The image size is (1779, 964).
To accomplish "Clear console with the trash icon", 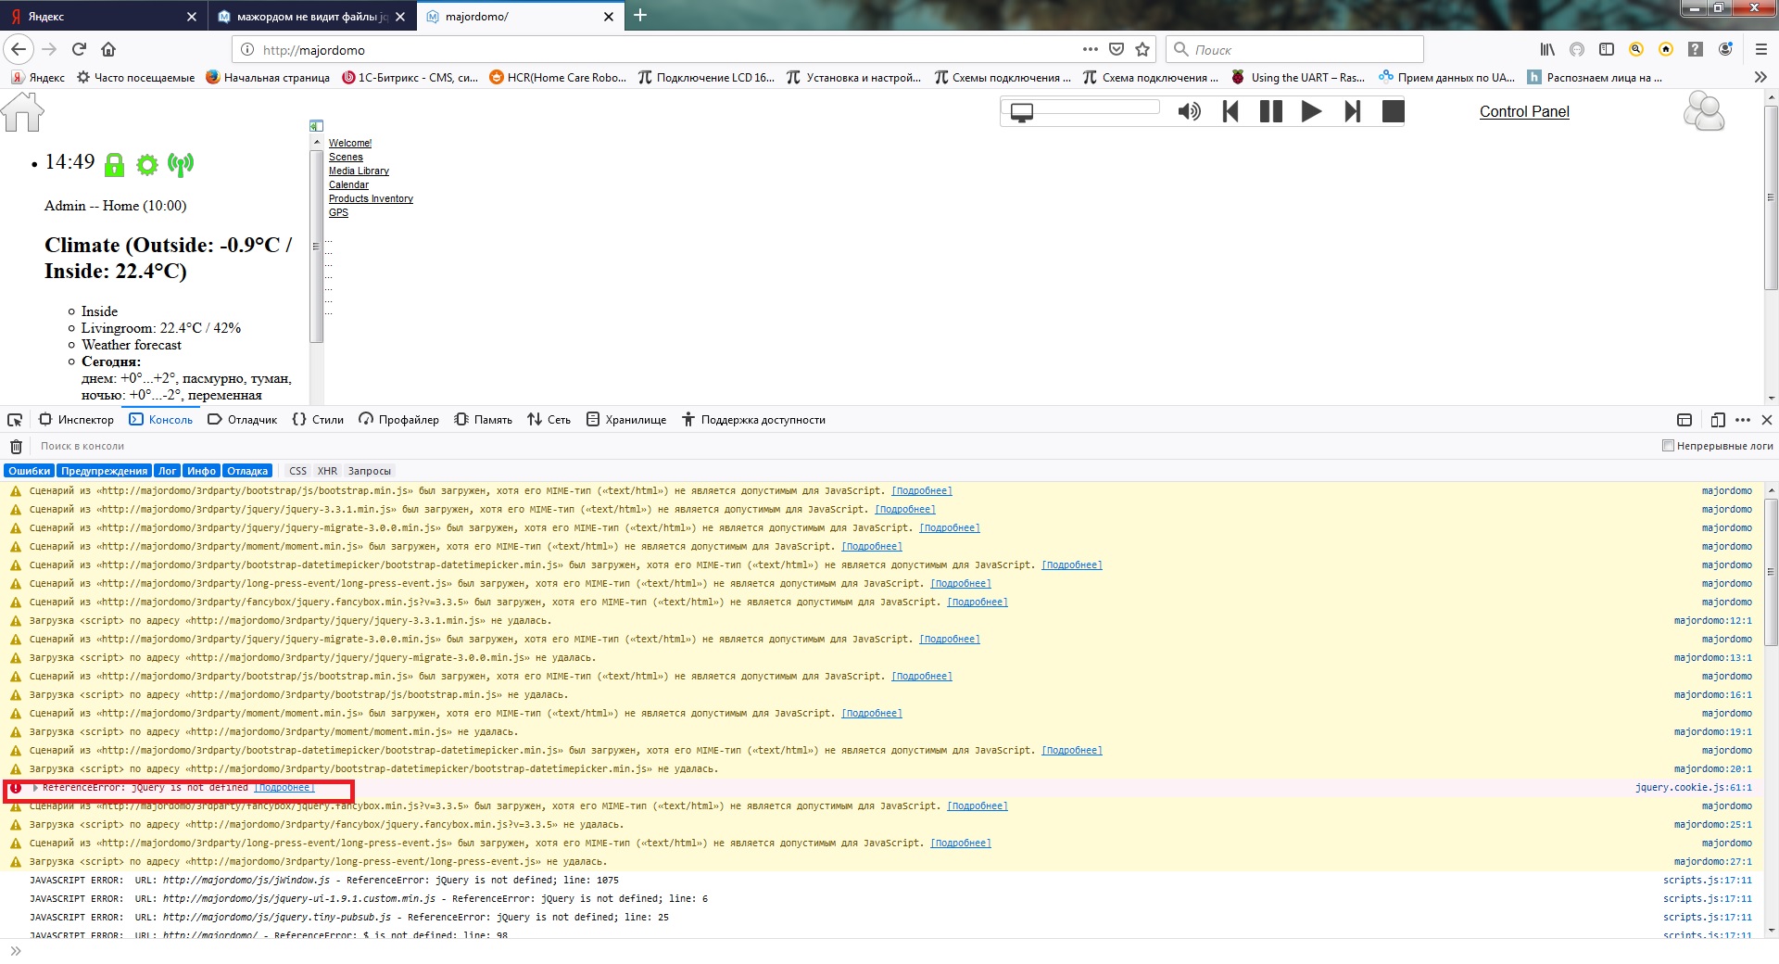I will point(16,446).
